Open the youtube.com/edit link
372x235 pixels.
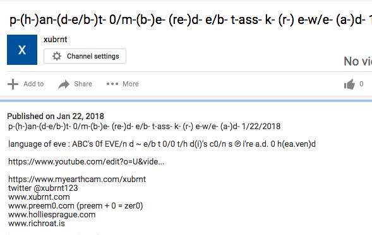pyautogui.click(x=86, y=162)
